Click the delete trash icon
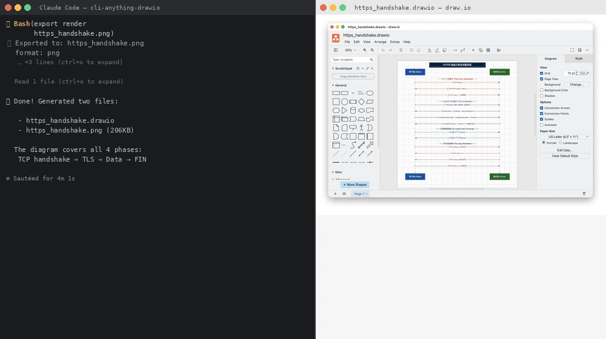606x339 pixels. (401, 50)
